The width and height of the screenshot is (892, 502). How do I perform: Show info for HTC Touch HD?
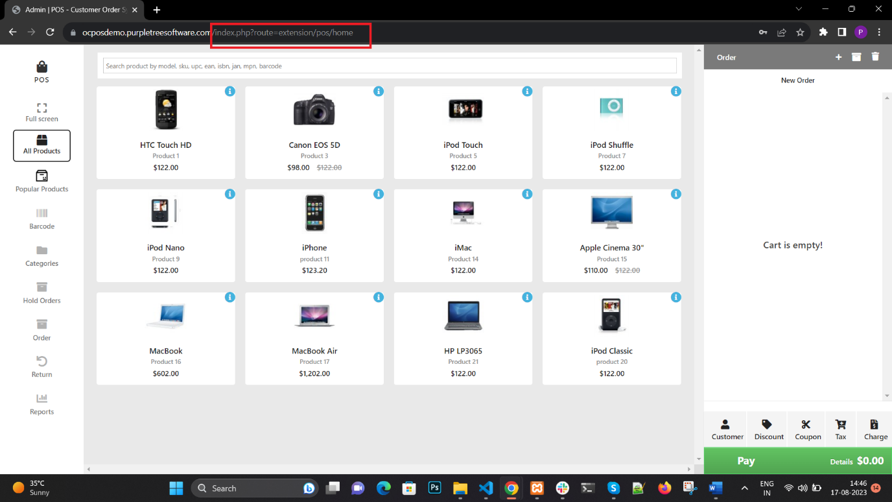[x=229, y=91]
